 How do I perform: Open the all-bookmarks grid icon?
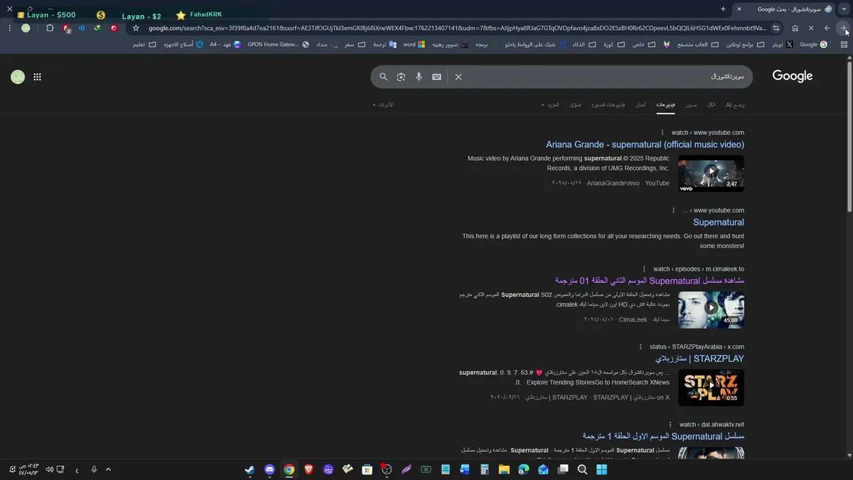(x=844, y=45)
